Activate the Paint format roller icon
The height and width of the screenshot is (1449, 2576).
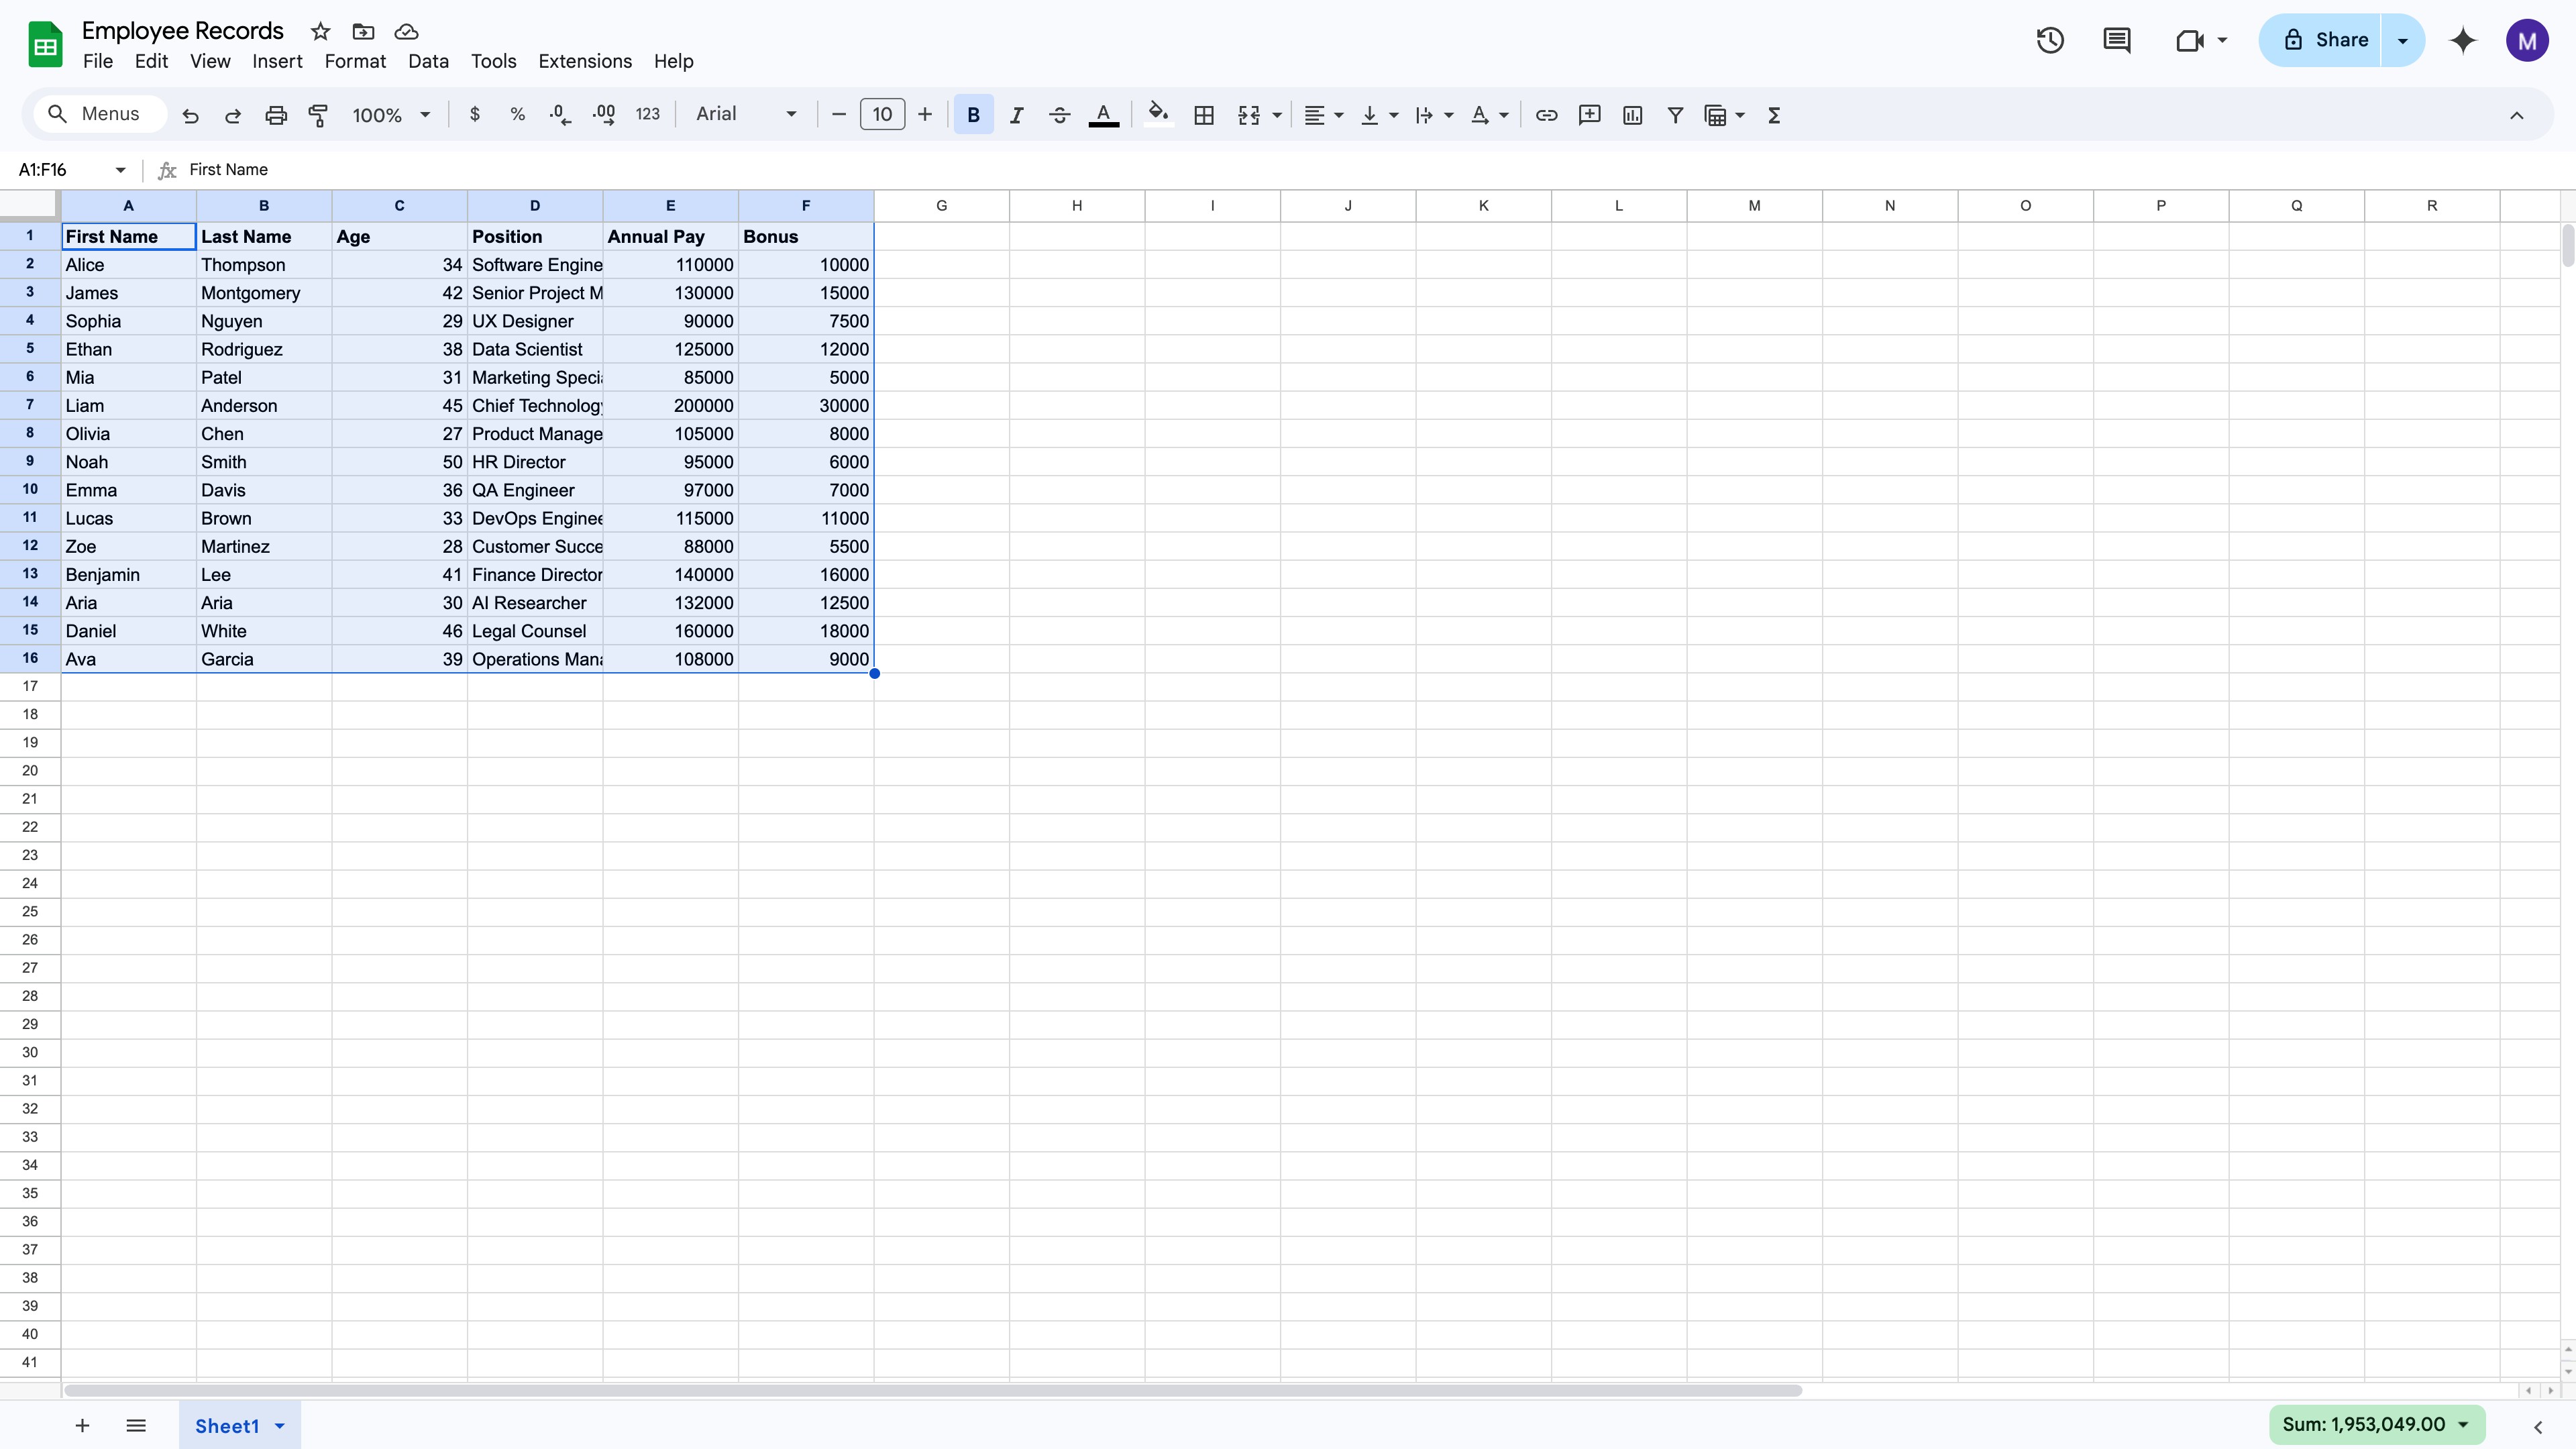(x=318, y=115)
